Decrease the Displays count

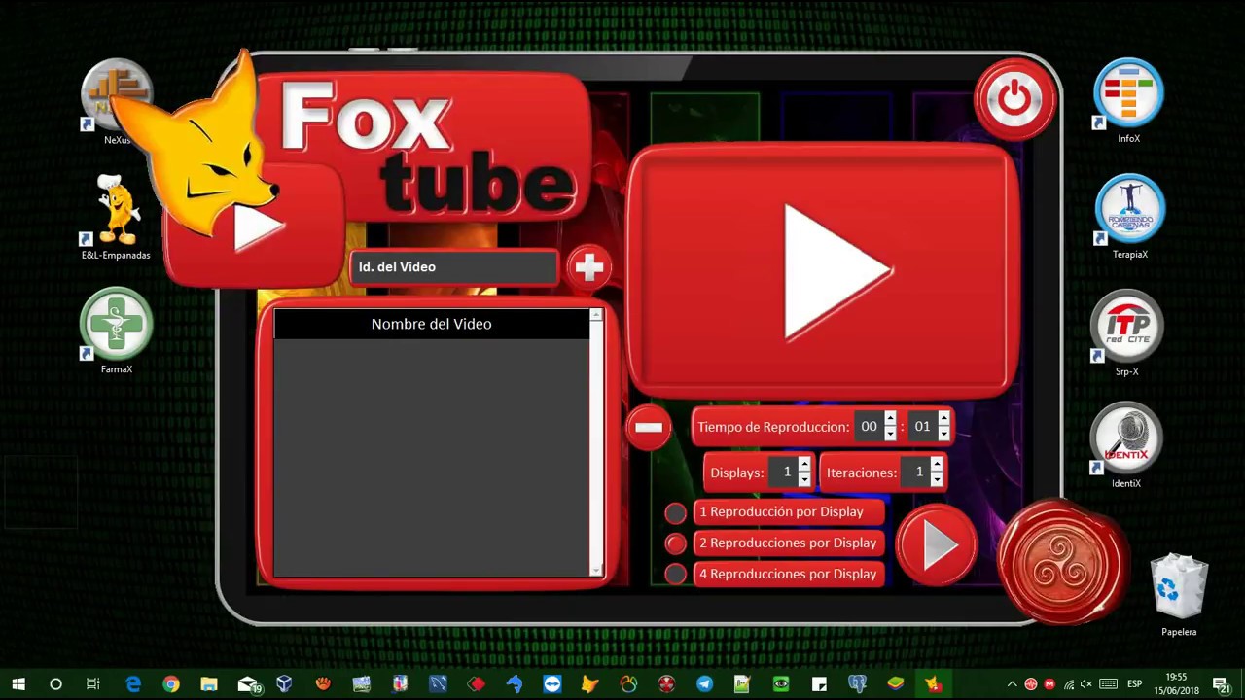tap(804, 479)
